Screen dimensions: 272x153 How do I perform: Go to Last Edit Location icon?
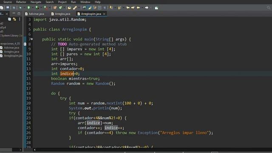pos(128,8)
